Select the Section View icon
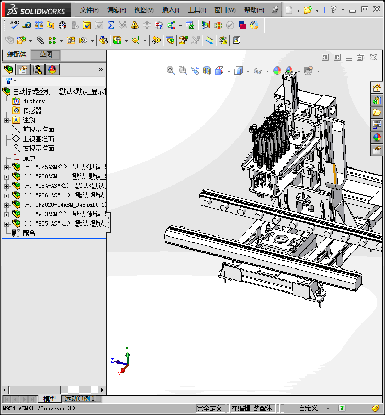385x415 pixels. coord(207,71)
